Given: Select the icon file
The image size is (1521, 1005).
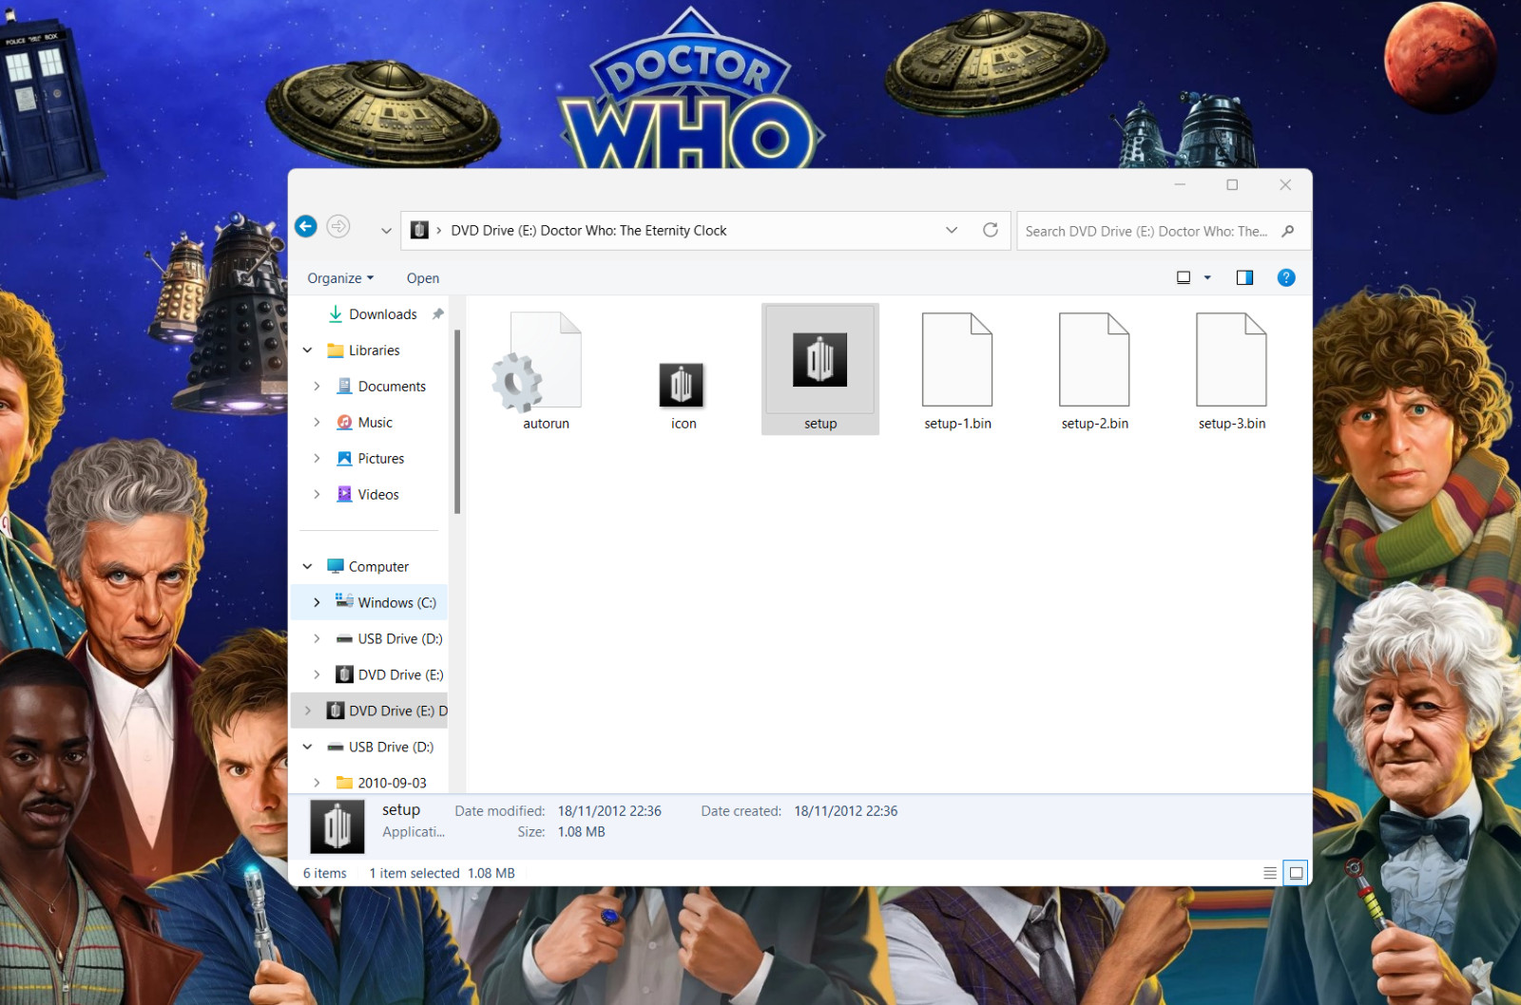Looking at the screenshot, I should [x=683, y=370].
